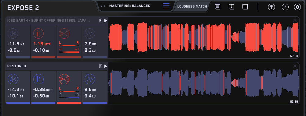The height and width of the screenshot is (116, 306).
Task: Play the Iced Earth track
Action: 106,20
